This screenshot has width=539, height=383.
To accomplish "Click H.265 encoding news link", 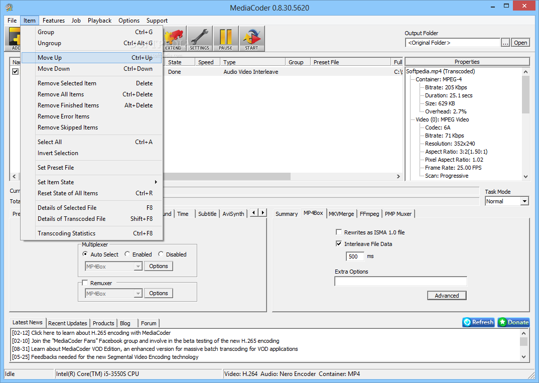I will point(91,332).
